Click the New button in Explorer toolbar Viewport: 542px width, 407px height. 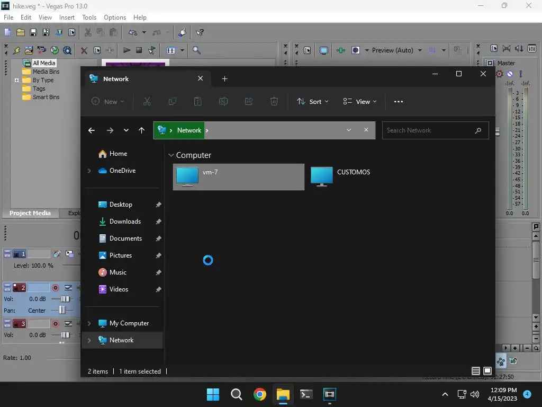click(x=107, y=101)
